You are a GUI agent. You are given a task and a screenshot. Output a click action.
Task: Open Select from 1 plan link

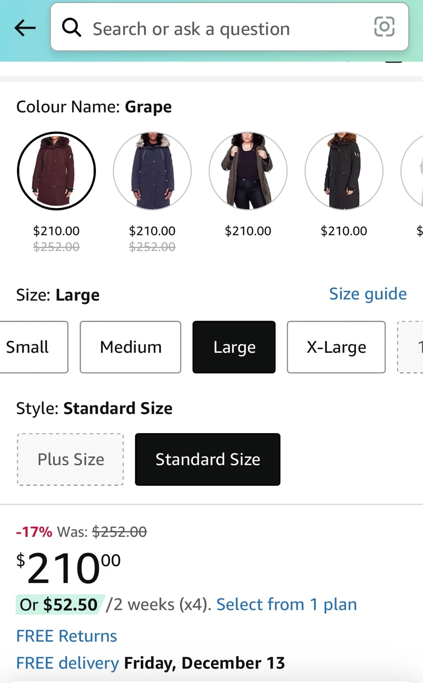click(286, 604)
